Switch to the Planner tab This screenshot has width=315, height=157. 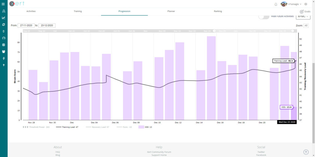point(171,11)
